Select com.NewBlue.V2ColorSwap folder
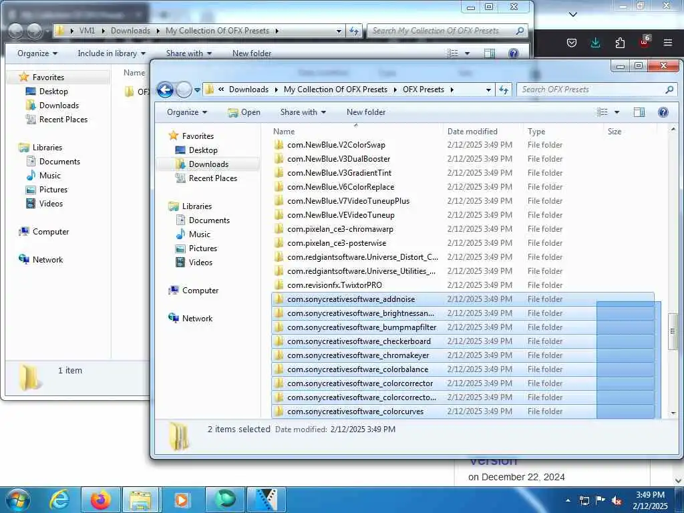 point(336,145)
